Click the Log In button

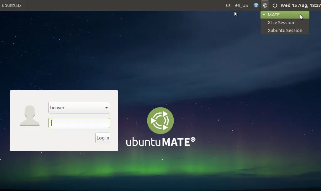tap(103, 138)
